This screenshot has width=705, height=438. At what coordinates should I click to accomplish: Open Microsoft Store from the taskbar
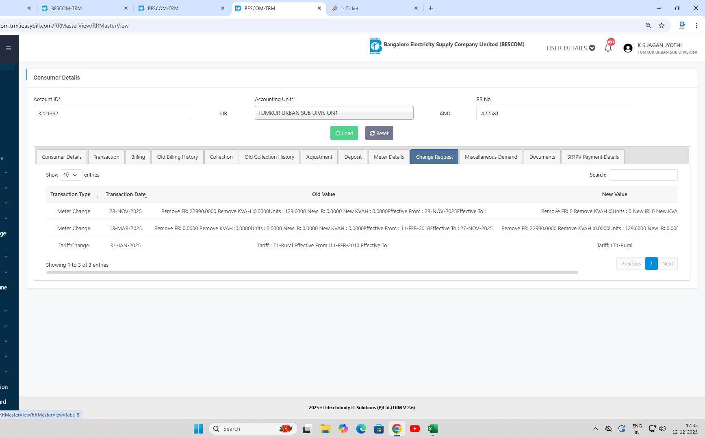(379, 429)
